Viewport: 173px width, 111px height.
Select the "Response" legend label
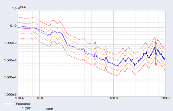click(23, 104)
